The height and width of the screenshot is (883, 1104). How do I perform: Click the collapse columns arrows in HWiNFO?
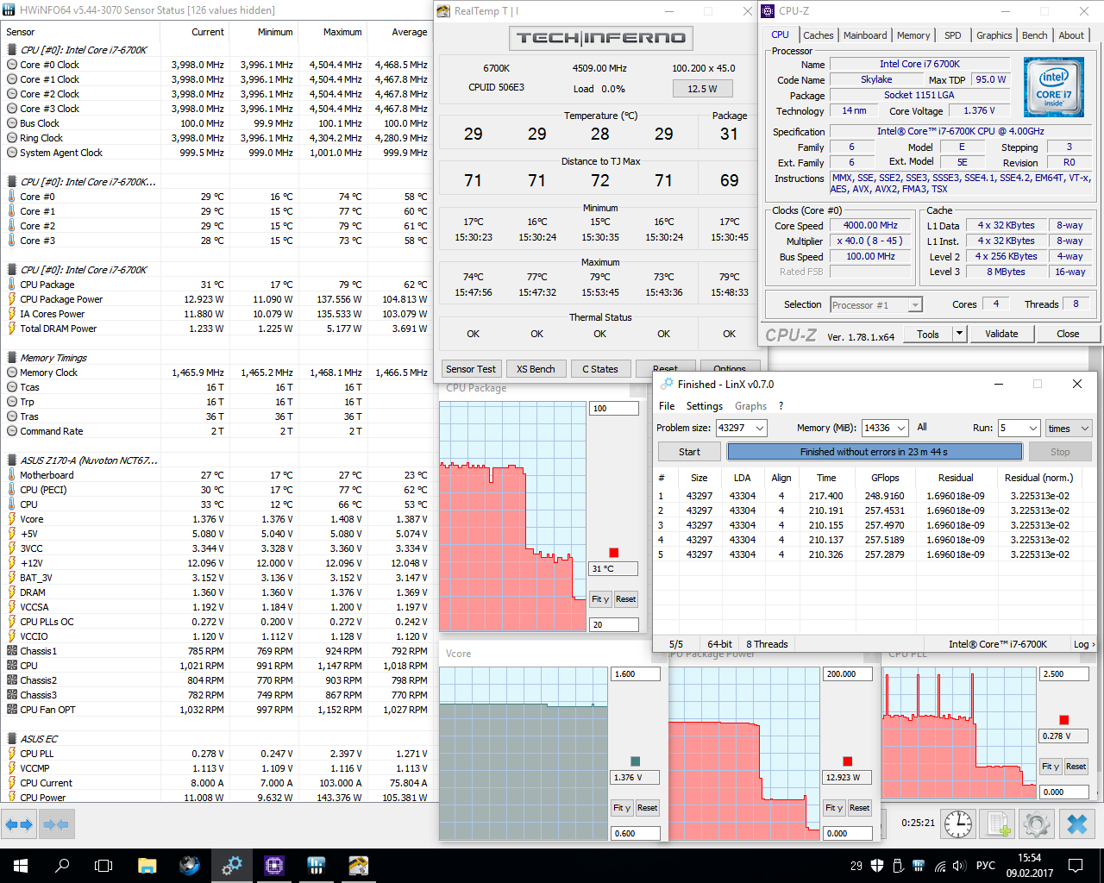(55, 824)
